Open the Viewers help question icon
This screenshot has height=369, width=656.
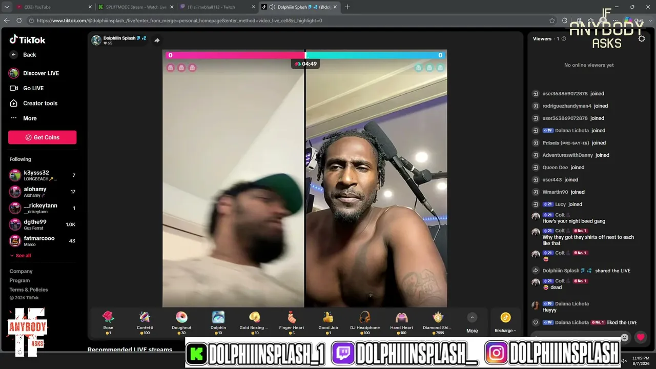(564, 39)
